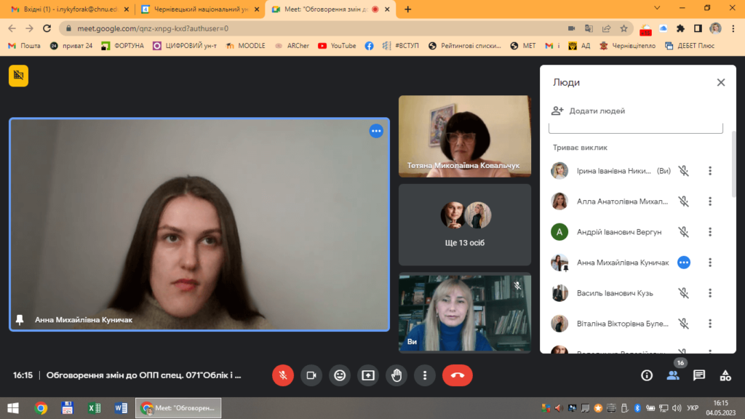The width and height of the screenshot is (745, 419).
Task: Click speaking indicator beside Анна Михайлівна Куничак in list
Action: click(x=684, y=262)
